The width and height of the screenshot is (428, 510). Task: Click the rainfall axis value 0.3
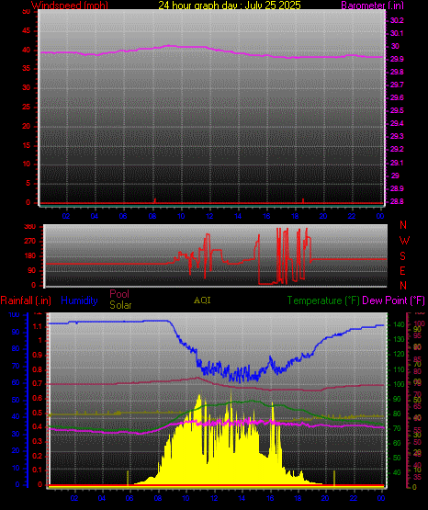click(x=38, y=441)
